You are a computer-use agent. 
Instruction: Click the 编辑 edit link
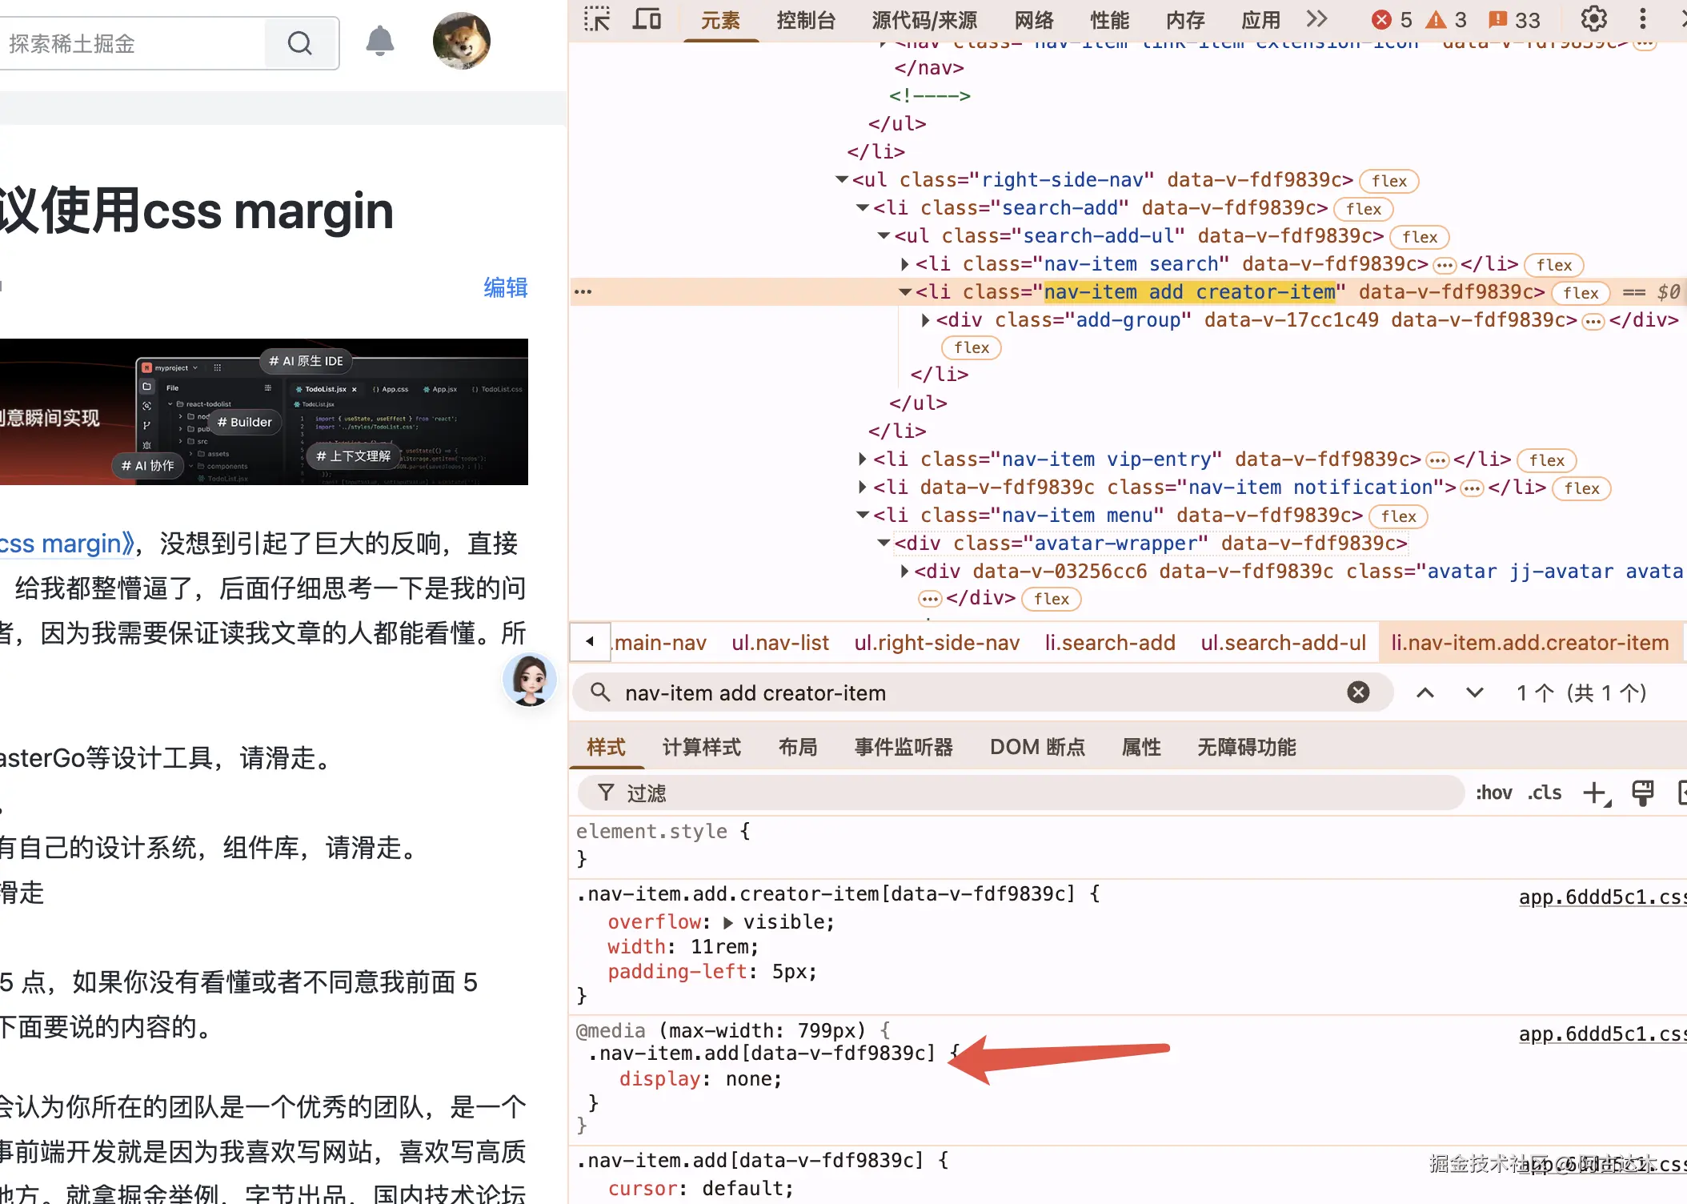[505, 287]
